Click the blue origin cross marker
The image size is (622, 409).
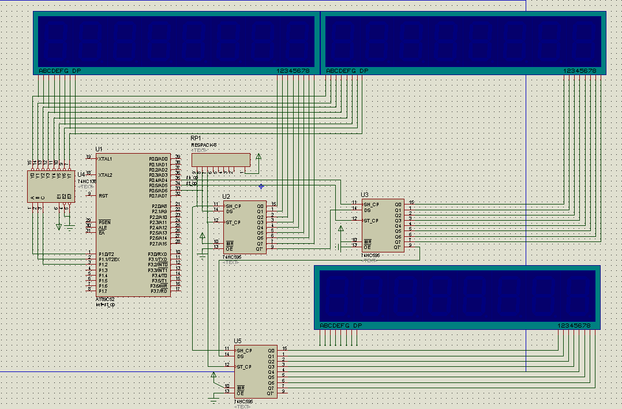(x=261, y=186)
